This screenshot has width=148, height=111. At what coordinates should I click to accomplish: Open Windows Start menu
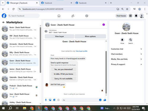coord(3,108)
